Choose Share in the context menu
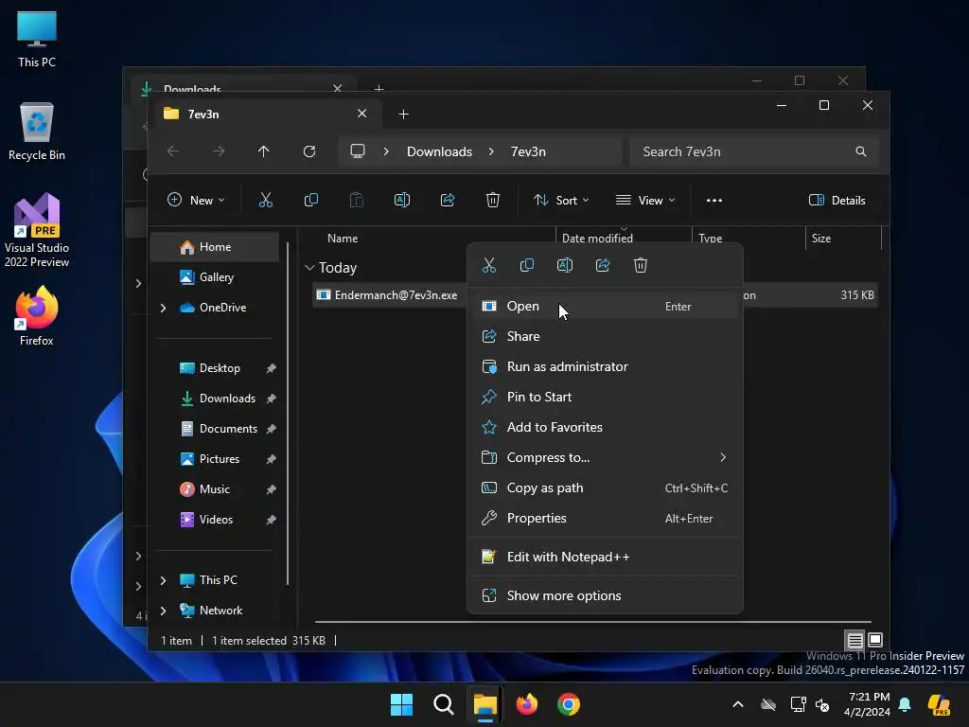Viewport: 969px width, 727px height. pyautogui.click(x=605, y=336)
